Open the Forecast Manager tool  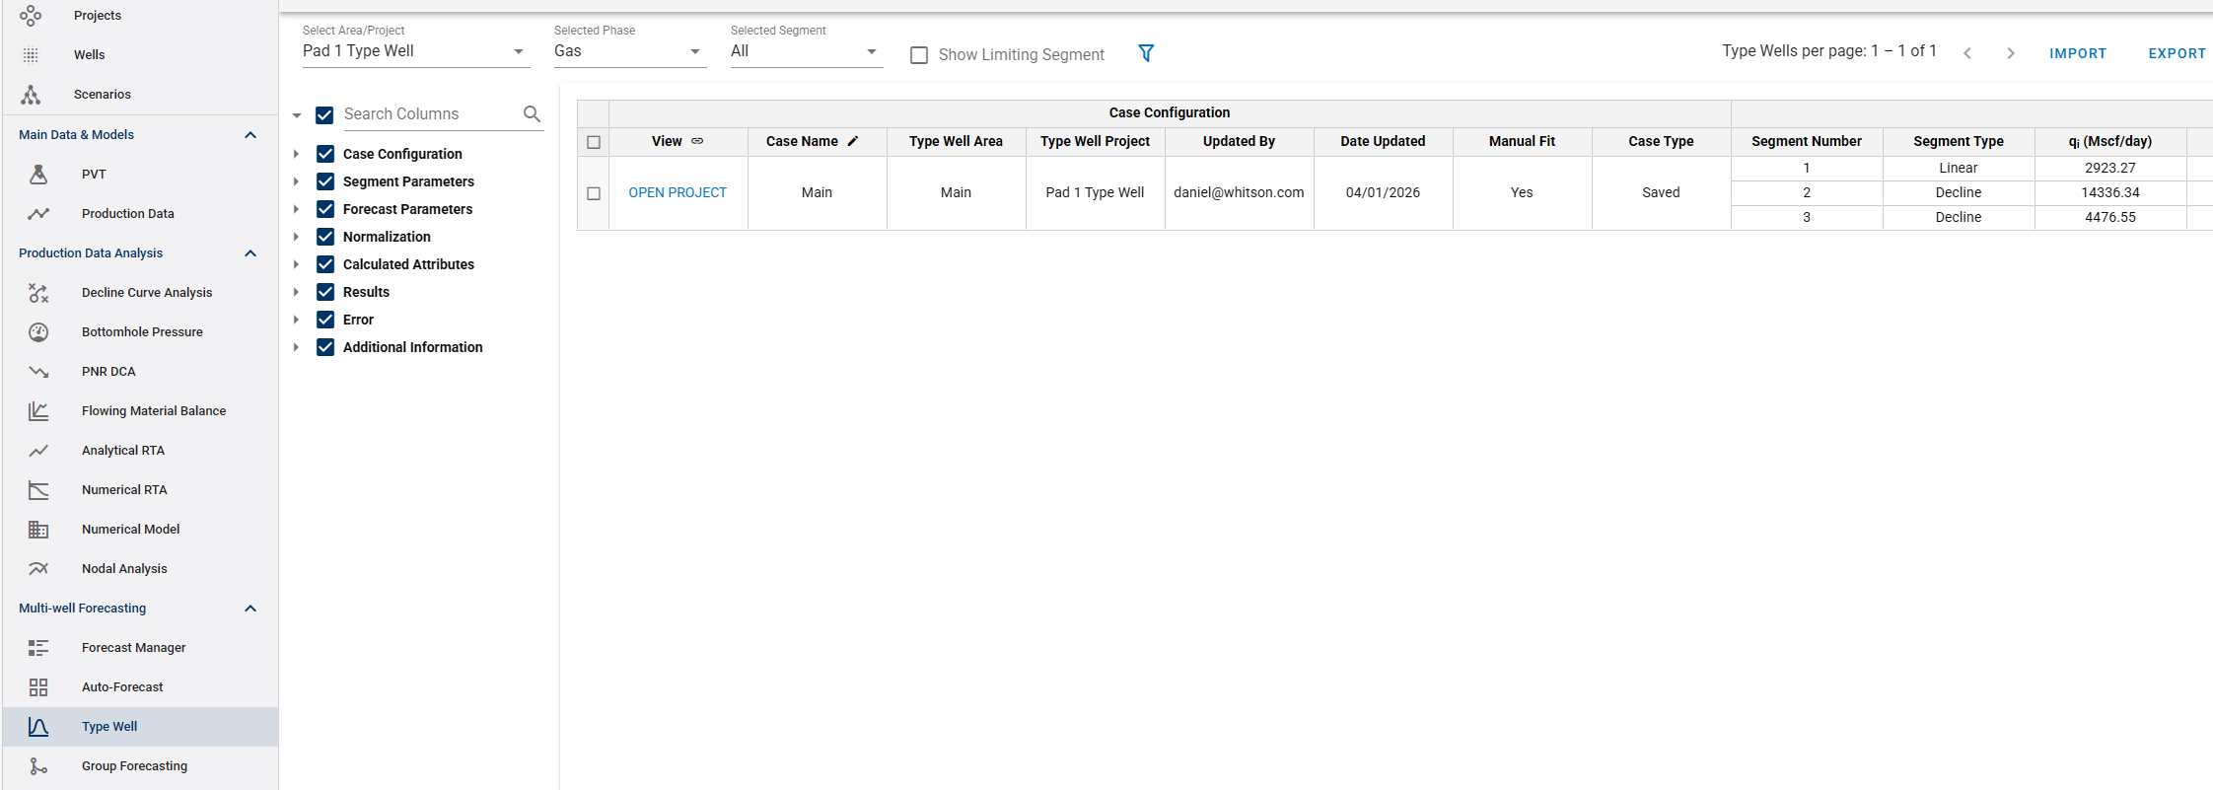pos(133,648)
